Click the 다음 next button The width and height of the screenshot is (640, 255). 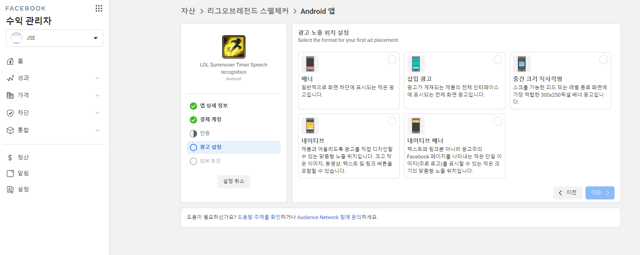(600, 193)
